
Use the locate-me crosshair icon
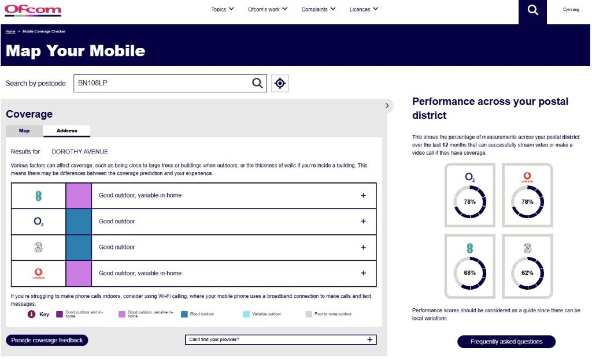(x=280, y=83)
